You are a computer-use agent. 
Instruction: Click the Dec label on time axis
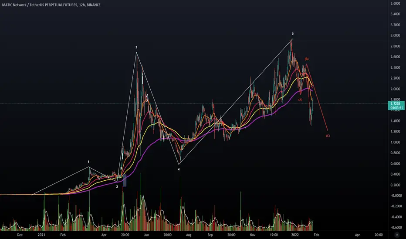click(20, 235)
